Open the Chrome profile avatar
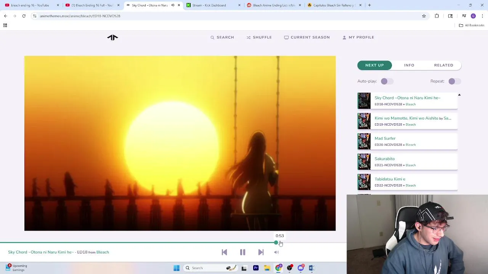Viewport: 488px width, 274px height. click(473, 16)
